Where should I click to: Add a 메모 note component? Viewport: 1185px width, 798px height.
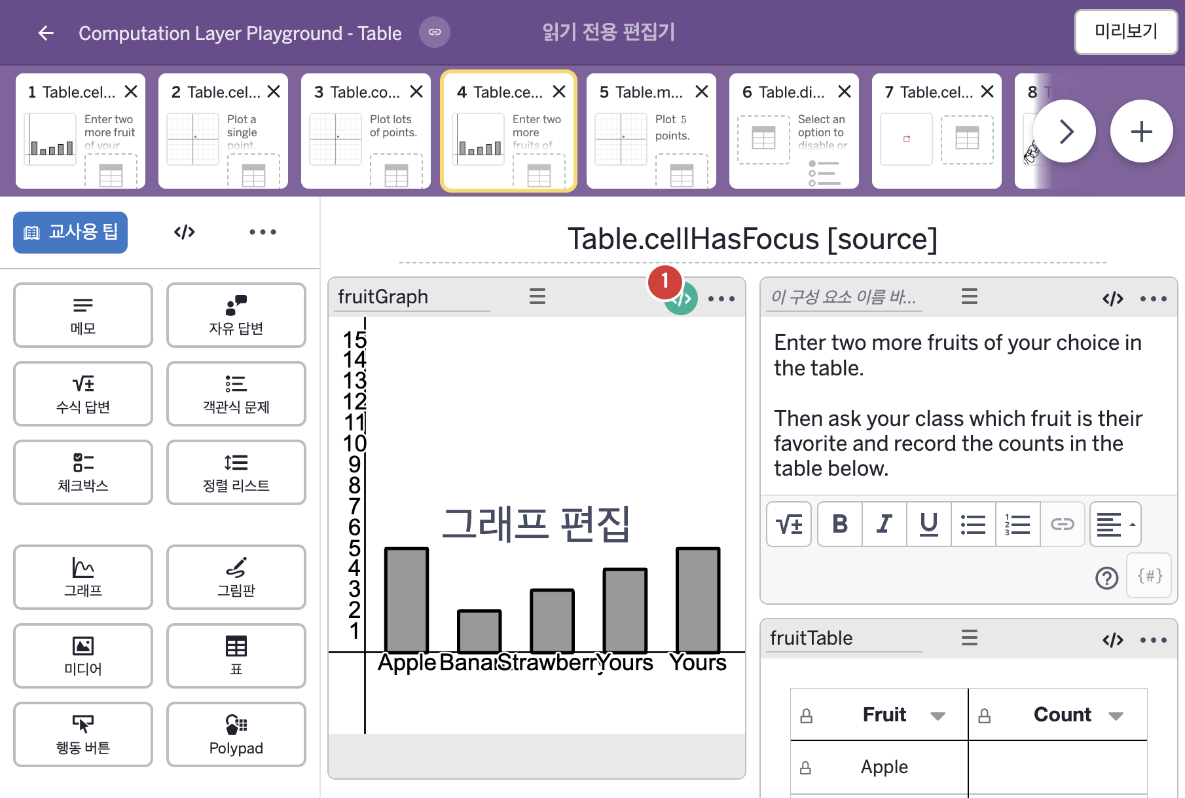83,315
